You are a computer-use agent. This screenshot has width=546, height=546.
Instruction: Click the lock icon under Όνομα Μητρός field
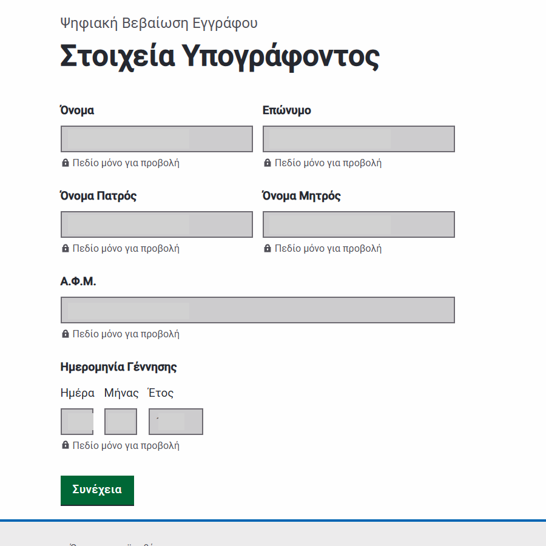pyautogui.click(x=268, y=249)
